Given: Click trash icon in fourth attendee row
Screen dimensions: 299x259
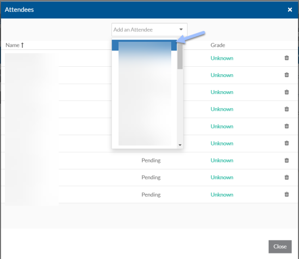Looking at the screenshot, I should click(x=286, y=109).
